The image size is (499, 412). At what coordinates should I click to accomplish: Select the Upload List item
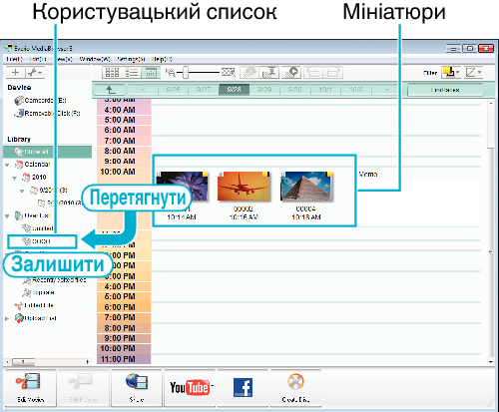point(35,318)
